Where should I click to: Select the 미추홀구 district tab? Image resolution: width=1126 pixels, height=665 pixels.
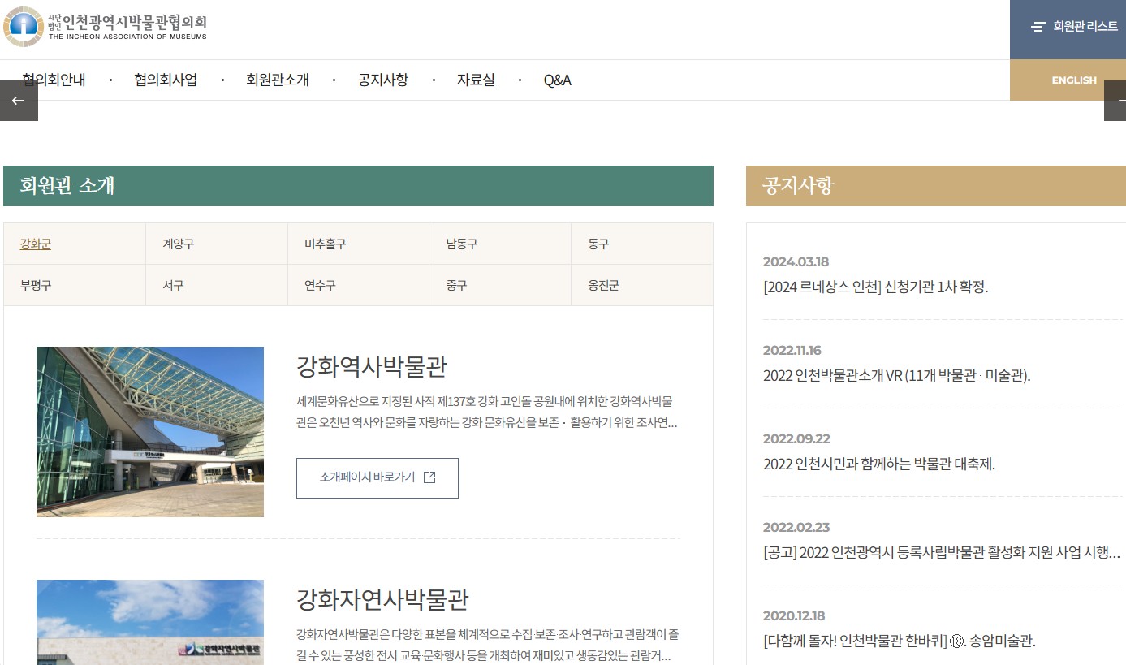(359, 244)
